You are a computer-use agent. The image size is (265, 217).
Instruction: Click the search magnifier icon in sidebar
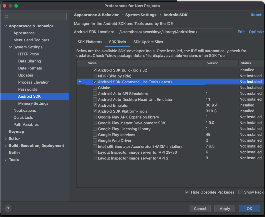click(x=7, y=16)
